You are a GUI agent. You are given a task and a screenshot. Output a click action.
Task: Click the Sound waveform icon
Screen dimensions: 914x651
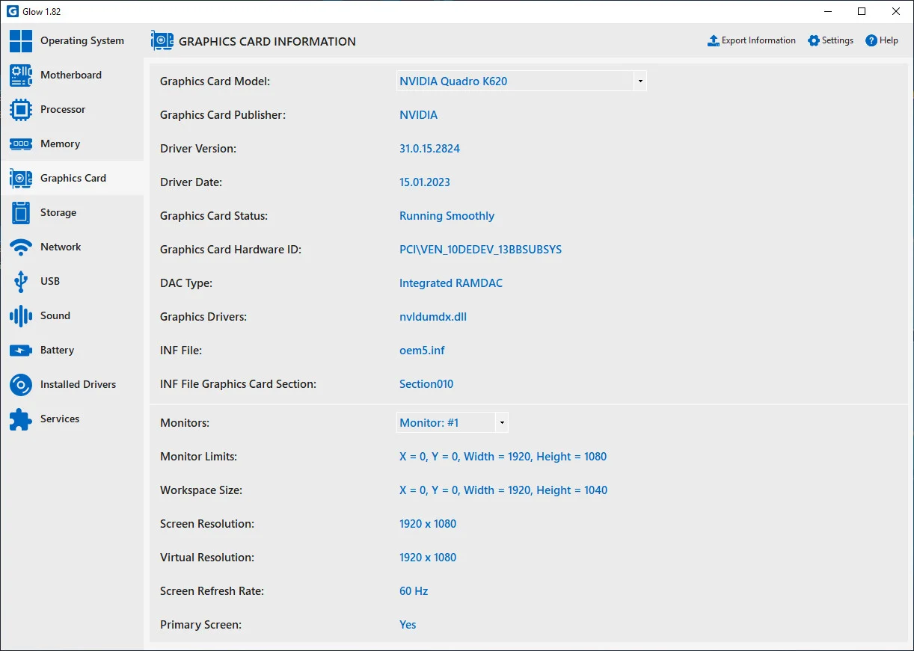pyautogui.click(x=21, y=316)
